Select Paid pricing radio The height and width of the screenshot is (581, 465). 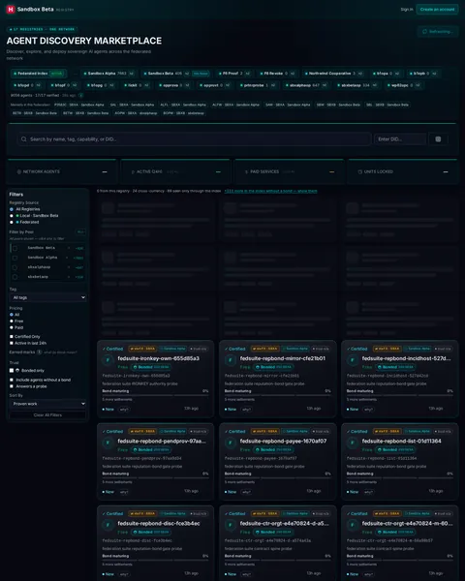(12, 327)
